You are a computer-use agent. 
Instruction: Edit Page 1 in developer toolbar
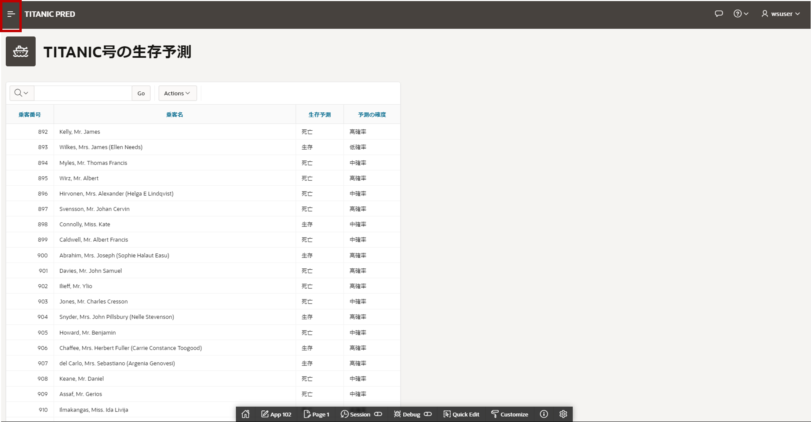pyautogui.click(x=316, y=414)
